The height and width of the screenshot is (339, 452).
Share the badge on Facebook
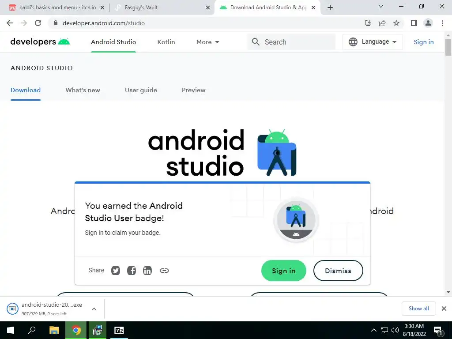[x=132, y=271]
